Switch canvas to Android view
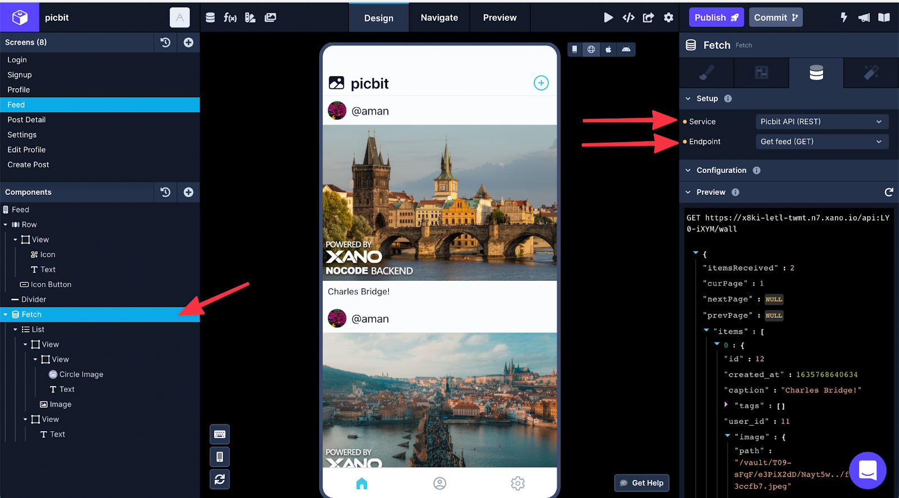This screenshot has width=899, height=498. pos(626,49)
